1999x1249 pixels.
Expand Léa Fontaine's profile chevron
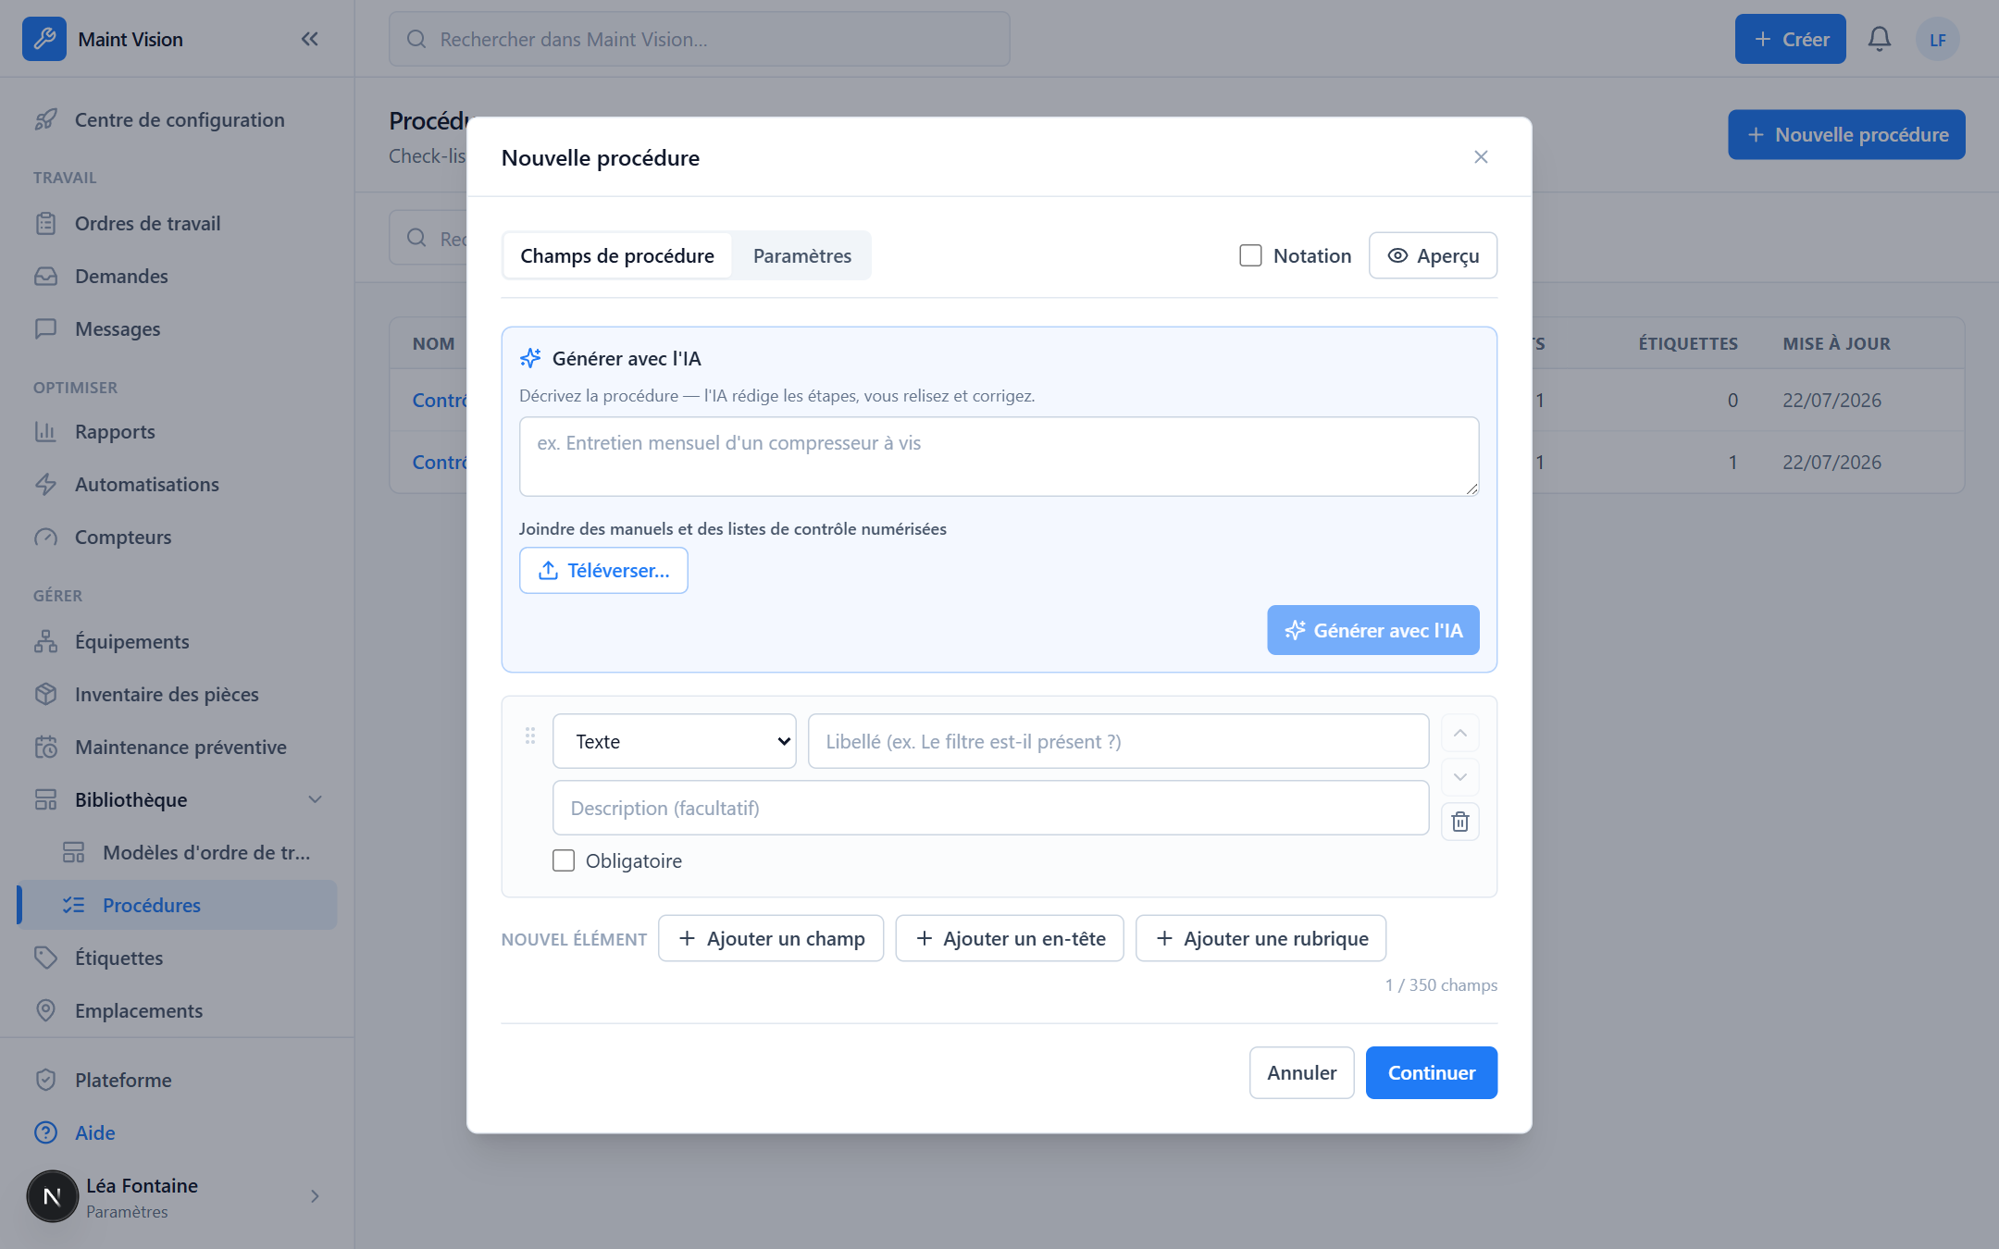(315, 1196)
